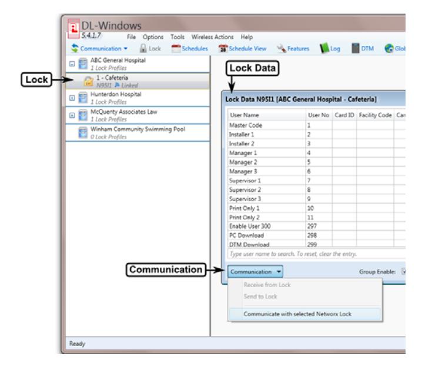Click the DL-Windows application logo icon
The width and height of the screenshot is (422, 370).
click(x=73, y=28)
